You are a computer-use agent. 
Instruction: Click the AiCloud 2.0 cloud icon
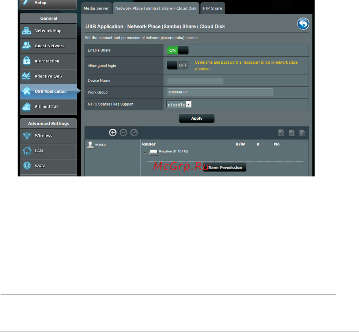point(27,106)
